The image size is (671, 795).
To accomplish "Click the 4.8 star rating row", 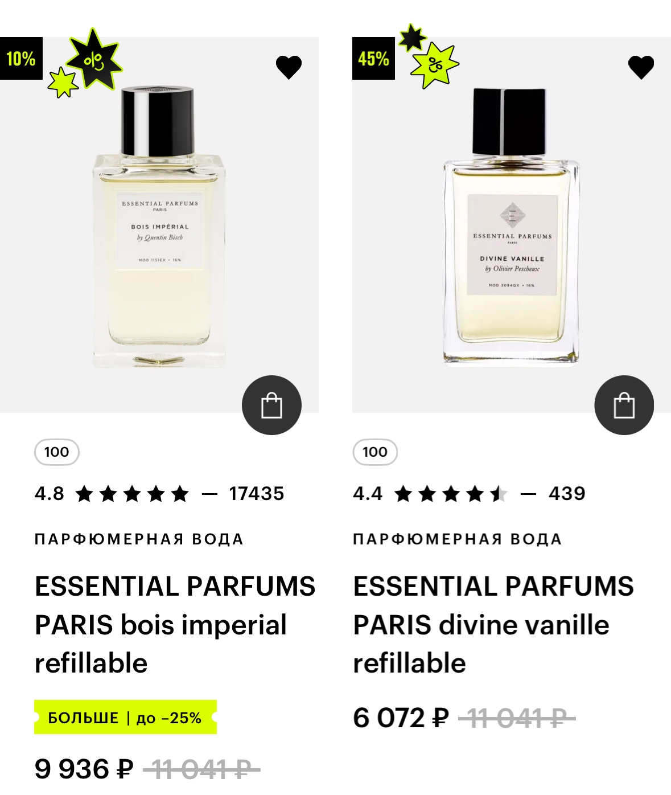I will 159,493.
